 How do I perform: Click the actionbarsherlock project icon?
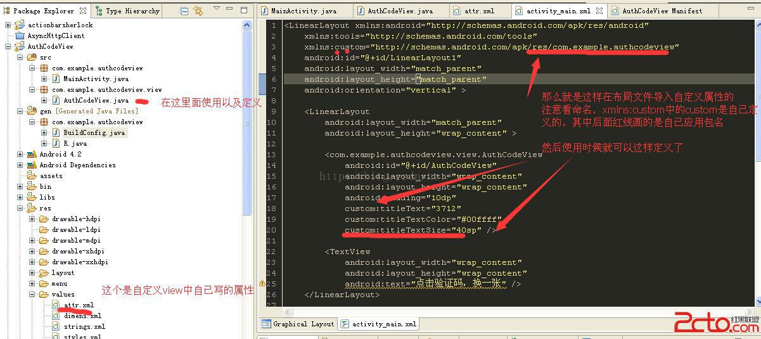[x=20, y=25]
